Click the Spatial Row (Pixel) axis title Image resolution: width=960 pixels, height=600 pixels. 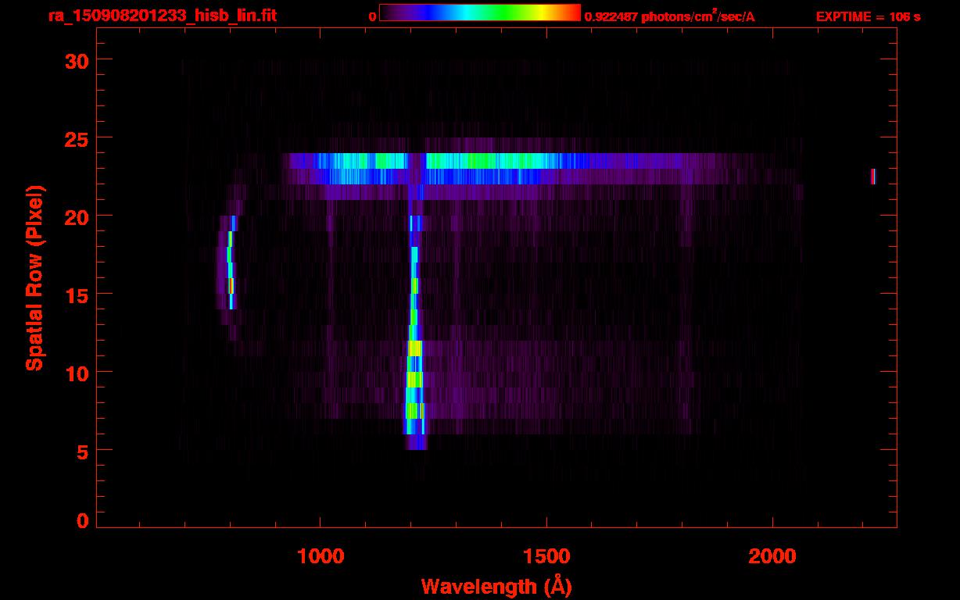[34, 278]
